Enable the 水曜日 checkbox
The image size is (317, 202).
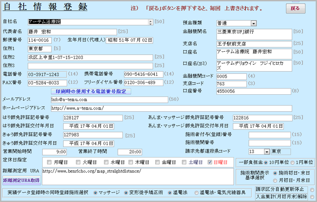coord(106,162)
